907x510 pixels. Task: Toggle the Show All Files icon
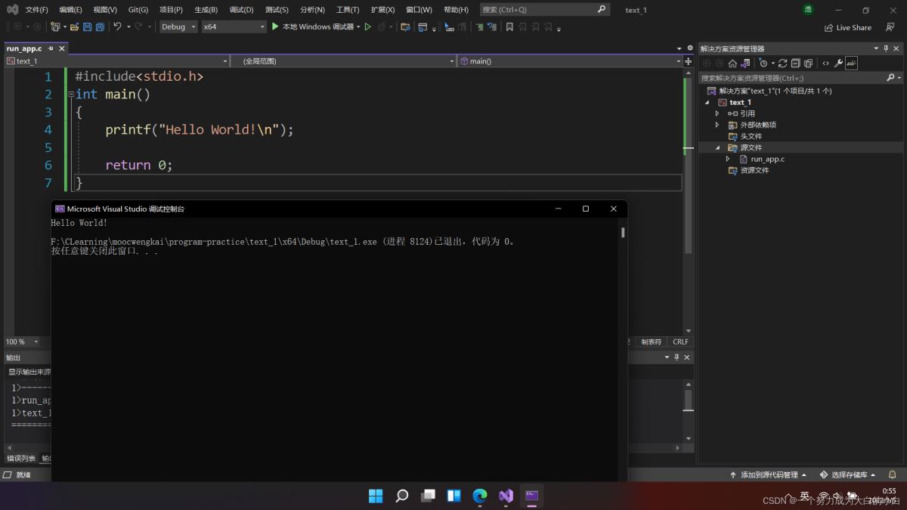(x=808, y=63)
